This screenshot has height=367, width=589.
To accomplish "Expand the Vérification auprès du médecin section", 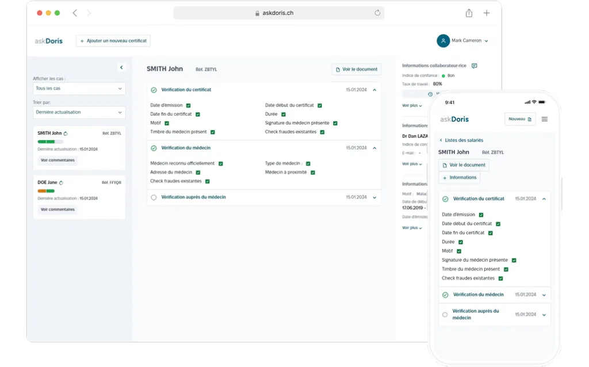I will (374, 197).
